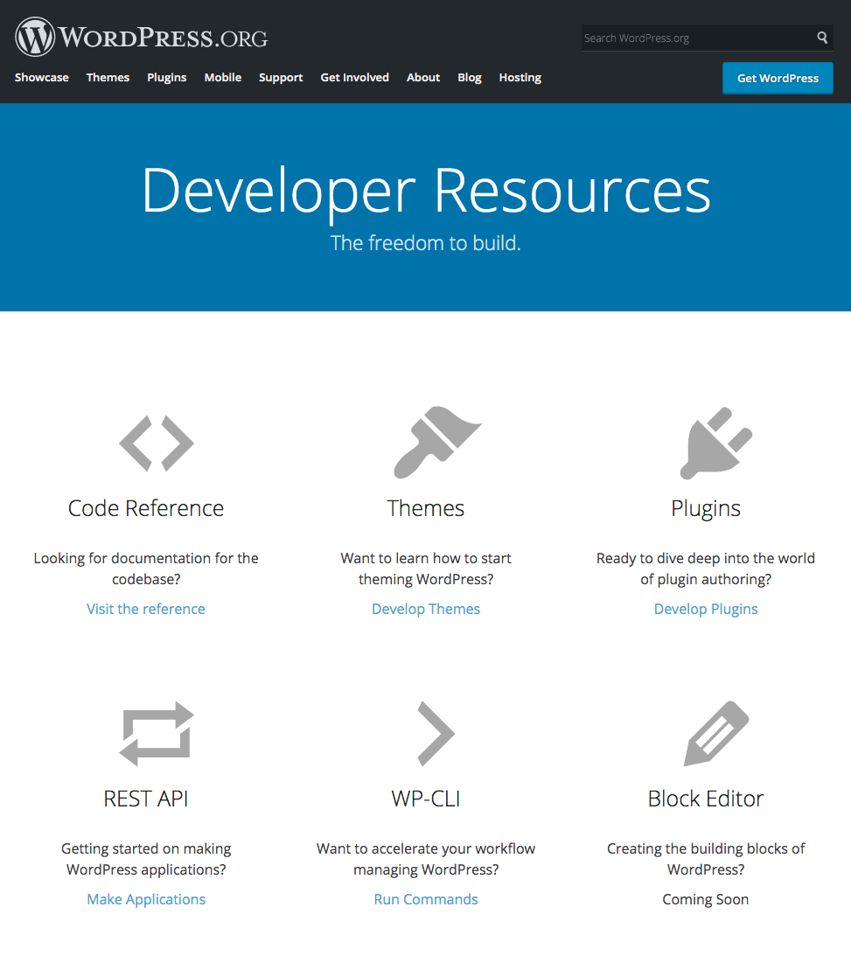This screenshot has width=851, height=956.
Task: Click 'The freedom to build.' tagline
Action: pyautogui.click(x=425, y=242)
